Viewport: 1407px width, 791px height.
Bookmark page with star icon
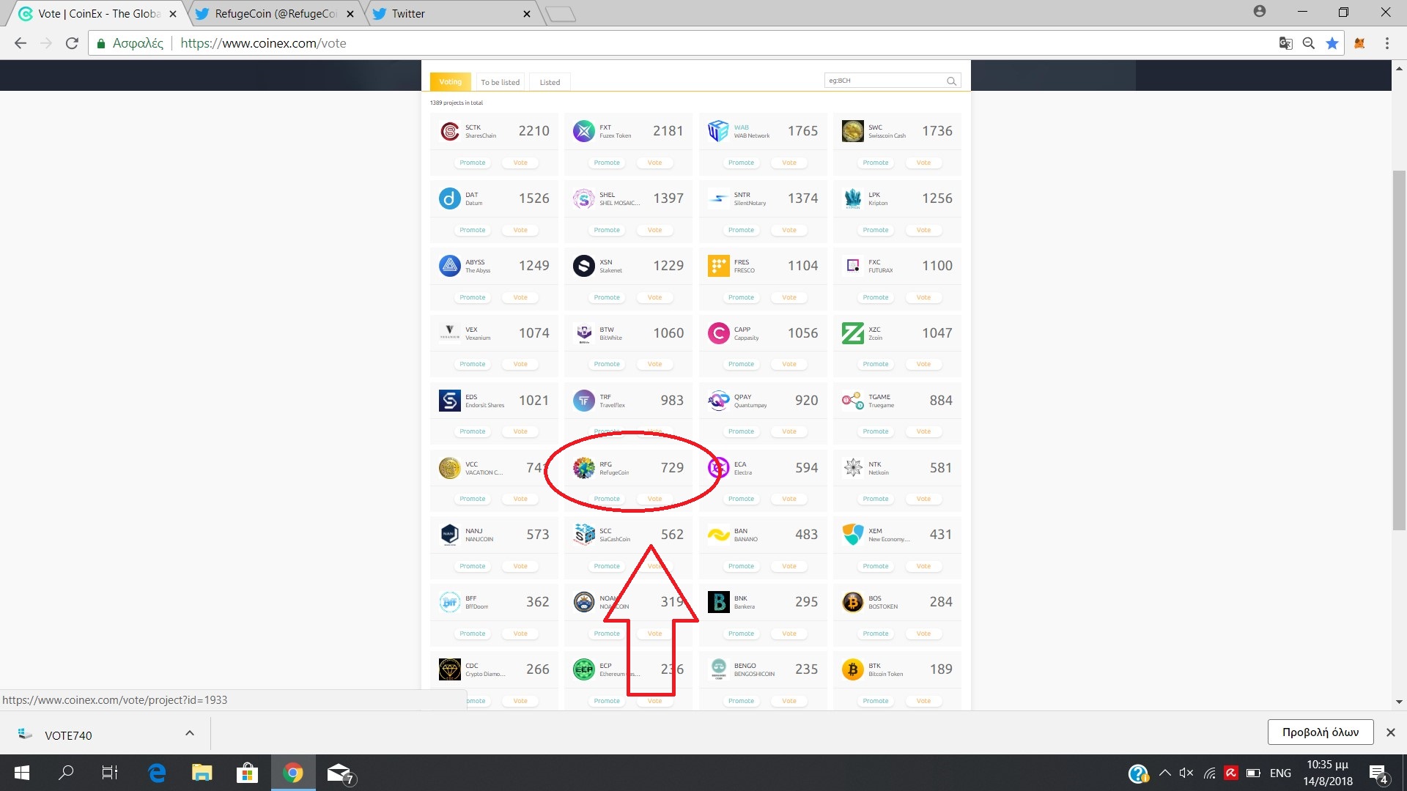coord(1332,43)
